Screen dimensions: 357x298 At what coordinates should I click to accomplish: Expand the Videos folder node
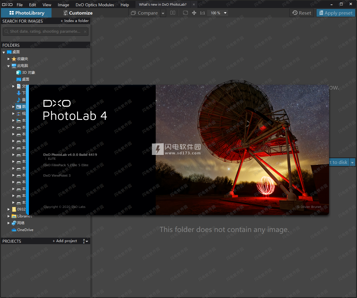(x=13, y=114)
